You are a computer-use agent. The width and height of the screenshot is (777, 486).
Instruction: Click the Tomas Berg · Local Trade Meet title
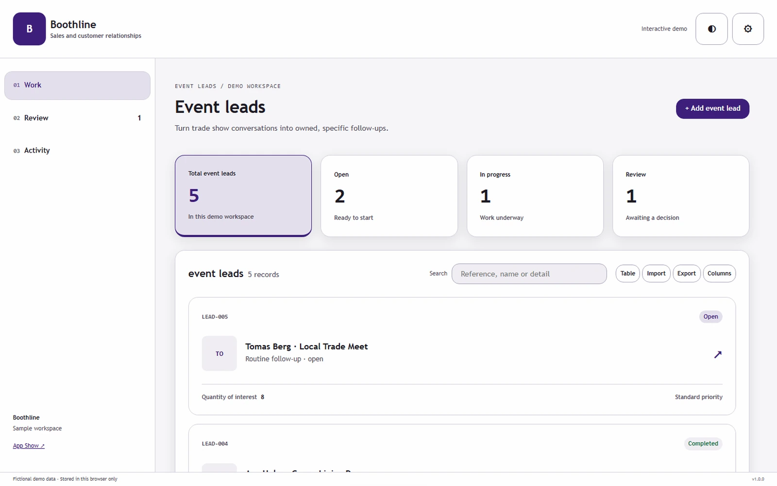pyautogui.click(x=306, y=347)
